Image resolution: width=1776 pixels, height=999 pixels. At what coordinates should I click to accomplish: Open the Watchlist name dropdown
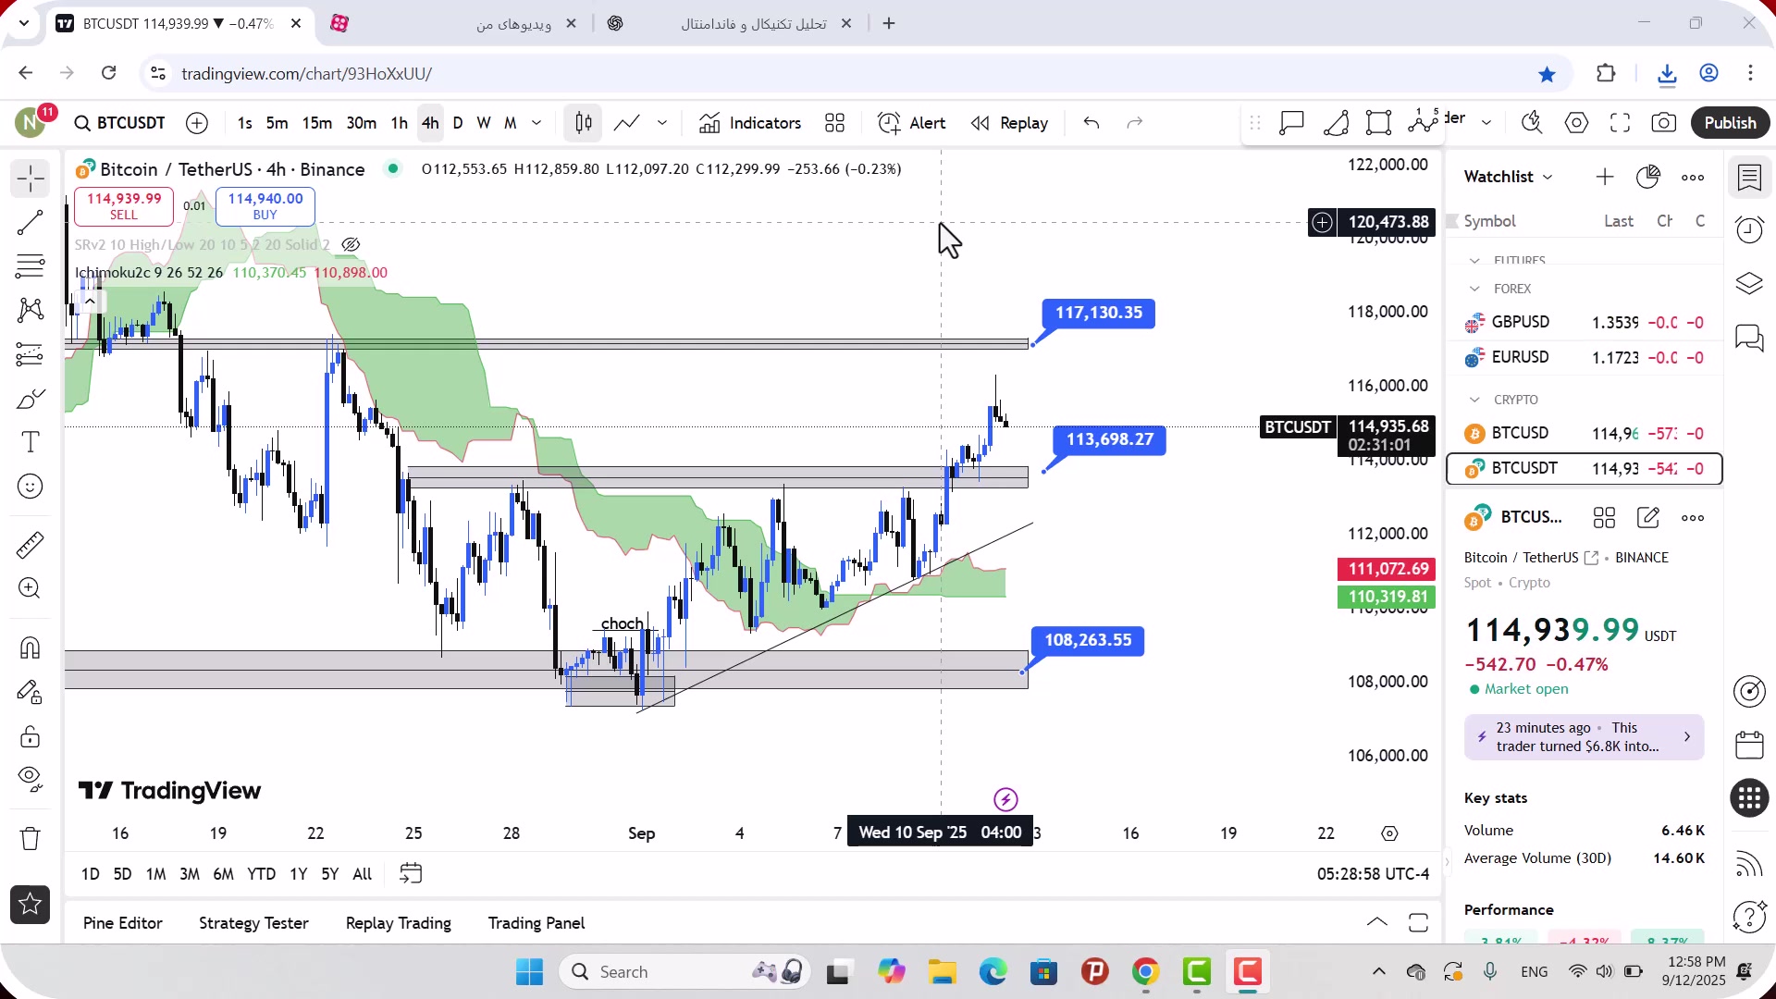coord(1508,177)
